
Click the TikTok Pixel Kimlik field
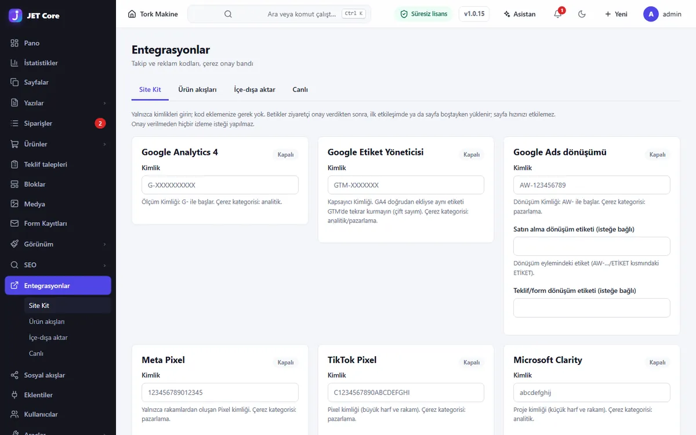coord(406,393)
